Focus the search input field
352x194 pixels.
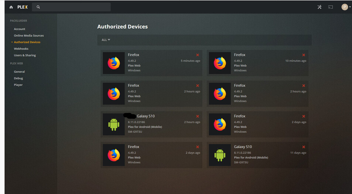pyautogui.click(x=71, y=7)
